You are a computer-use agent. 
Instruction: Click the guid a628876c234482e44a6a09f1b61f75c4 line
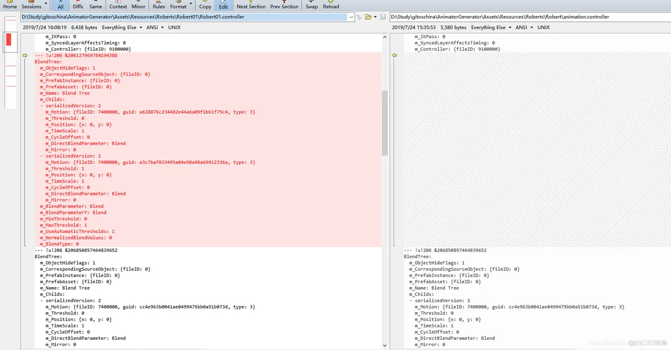tap(150, 113)
